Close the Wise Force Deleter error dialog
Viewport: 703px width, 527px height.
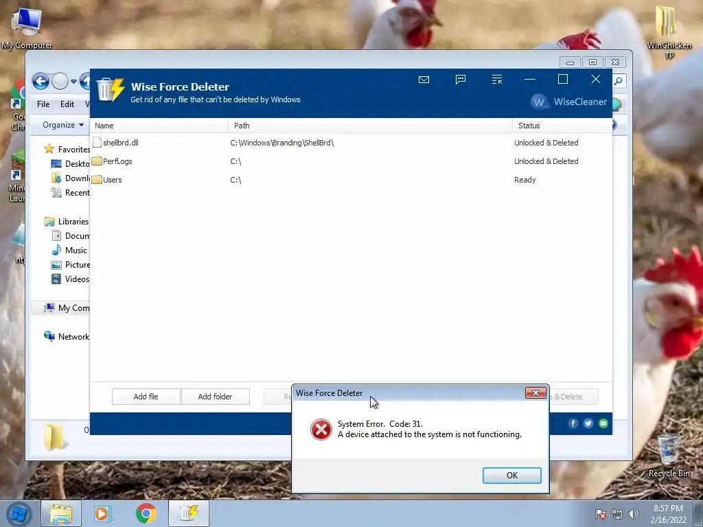(535, 393)
